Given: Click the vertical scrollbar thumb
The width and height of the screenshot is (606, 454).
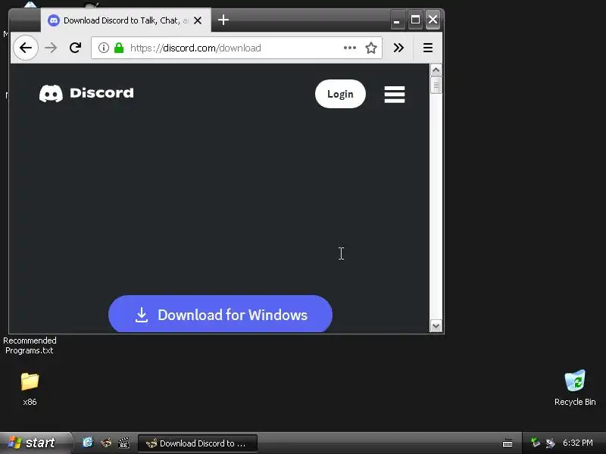Looking at the screenshot, I should tap(436, 86).
